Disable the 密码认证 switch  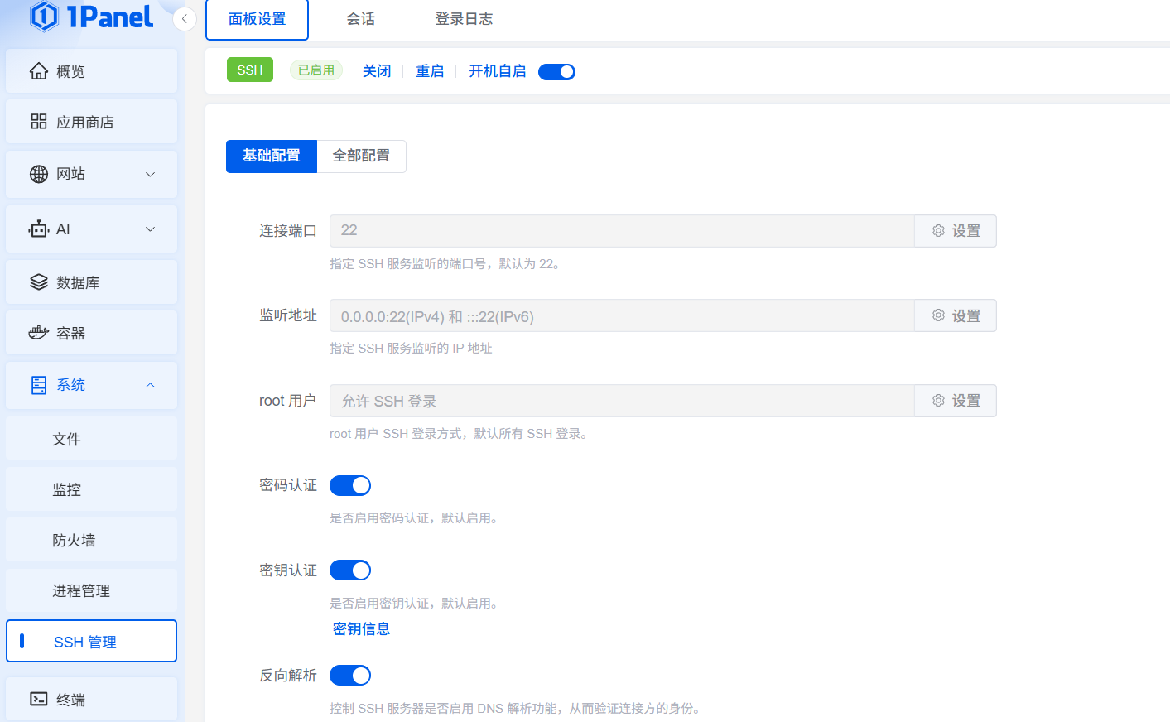click(350, 486)
